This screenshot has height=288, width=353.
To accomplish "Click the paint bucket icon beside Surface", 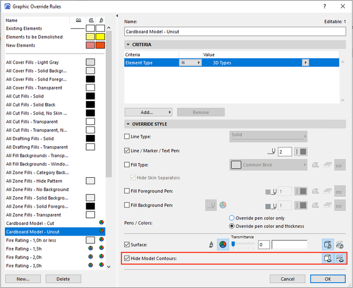I will coord(211,245).
